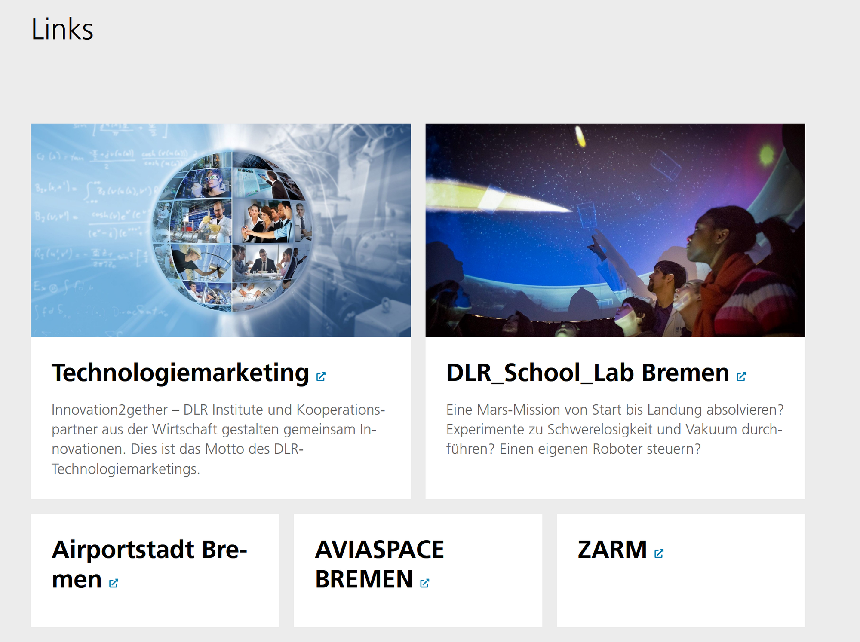860x642 pixels.
Task: Go to the Airportstadt Bremen link
Action: point(149,550)
